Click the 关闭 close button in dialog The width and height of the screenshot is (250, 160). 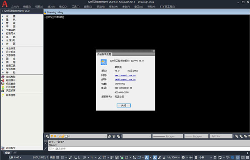pyautogui.click(x=124, y=106)
